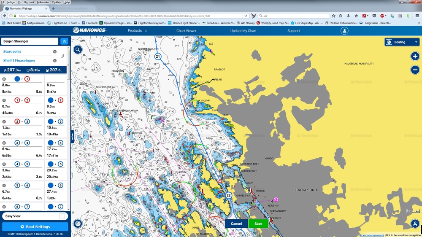The height and width of the screenshot is (237, 422).
Task: Click the Acknowledgements link
Action: (x=372, y=235)
